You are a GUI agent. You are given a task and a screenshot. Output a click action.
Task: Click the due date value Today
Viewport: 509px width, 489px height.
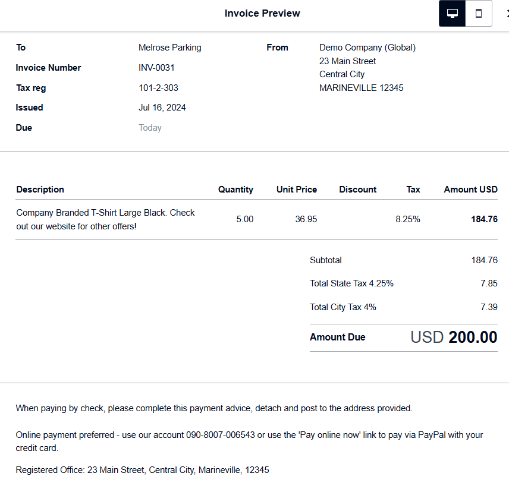click(x=150, y=128)
